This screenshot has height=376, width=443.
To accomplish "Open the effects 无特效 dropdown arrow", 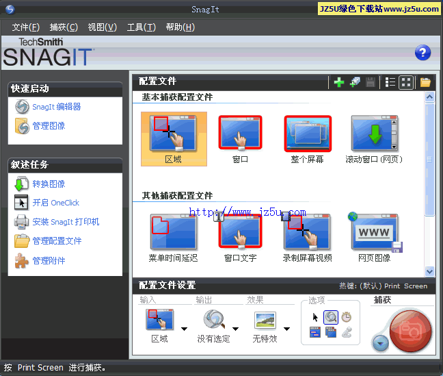I will (286, 329).
